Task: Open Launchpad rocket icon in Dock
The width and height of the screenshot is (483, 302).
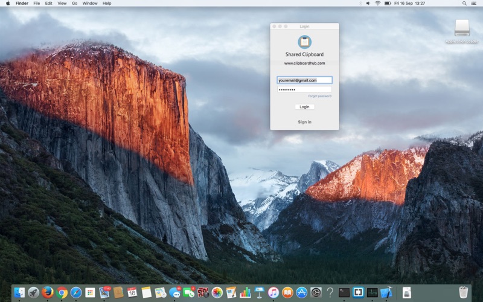Action: pos(34,292)
